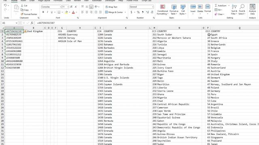
Task: Select Top Align icon
Action: click(x=83, y=7)
